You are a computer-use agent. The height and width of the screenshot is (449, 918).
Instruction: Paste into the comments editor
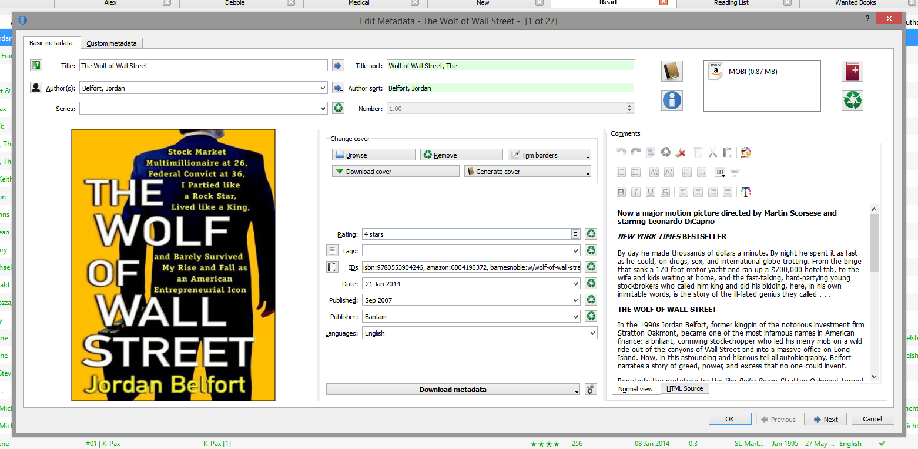tap(727, 152)
